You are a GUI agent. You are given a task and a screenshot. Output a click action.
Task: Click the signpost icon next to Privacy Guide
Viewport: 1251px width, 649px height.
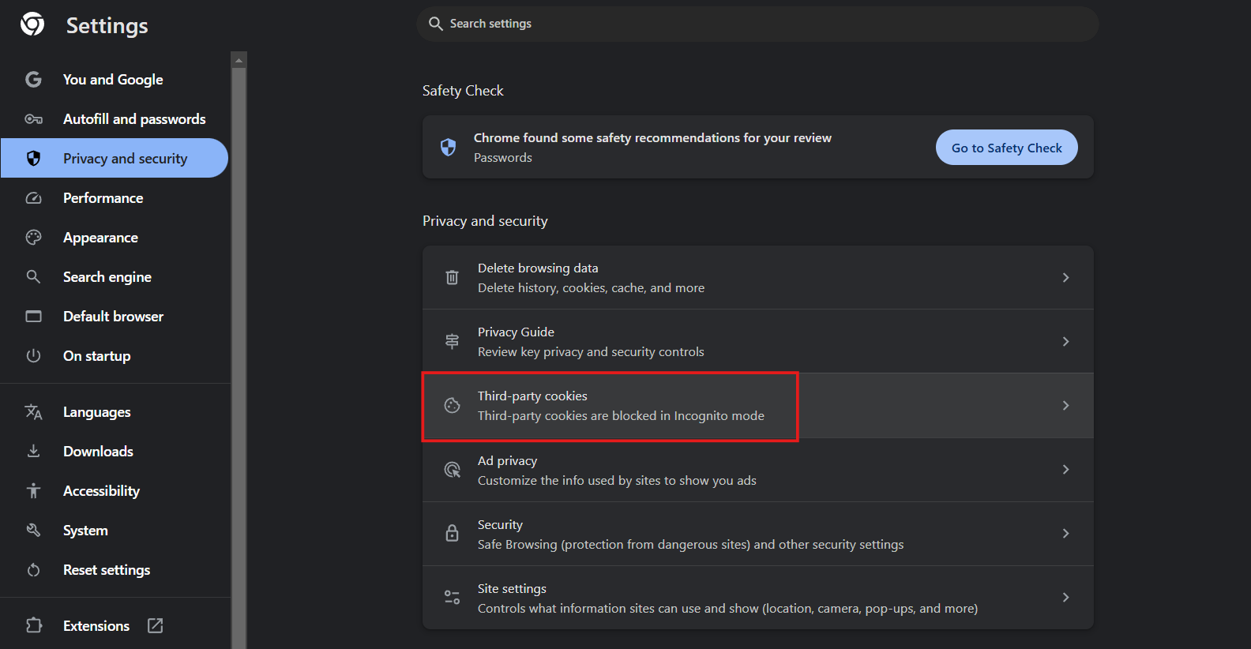(x=452, y=342)
